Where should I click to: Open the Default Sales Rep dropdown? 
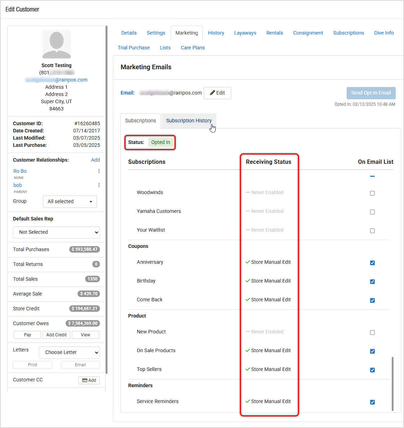56,232
